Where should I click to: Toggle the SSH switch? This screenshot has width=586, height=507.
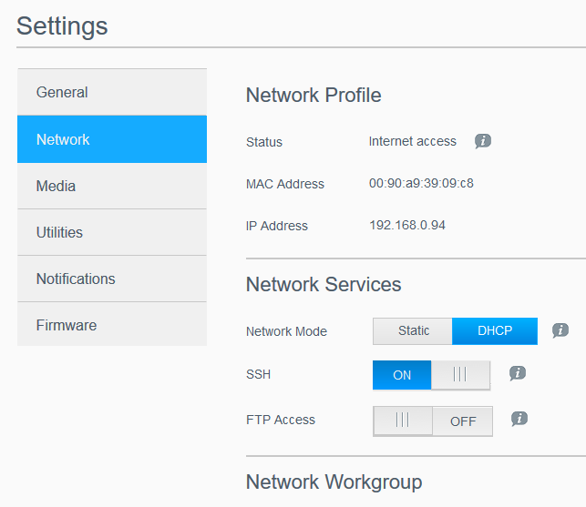click(431, 375)
